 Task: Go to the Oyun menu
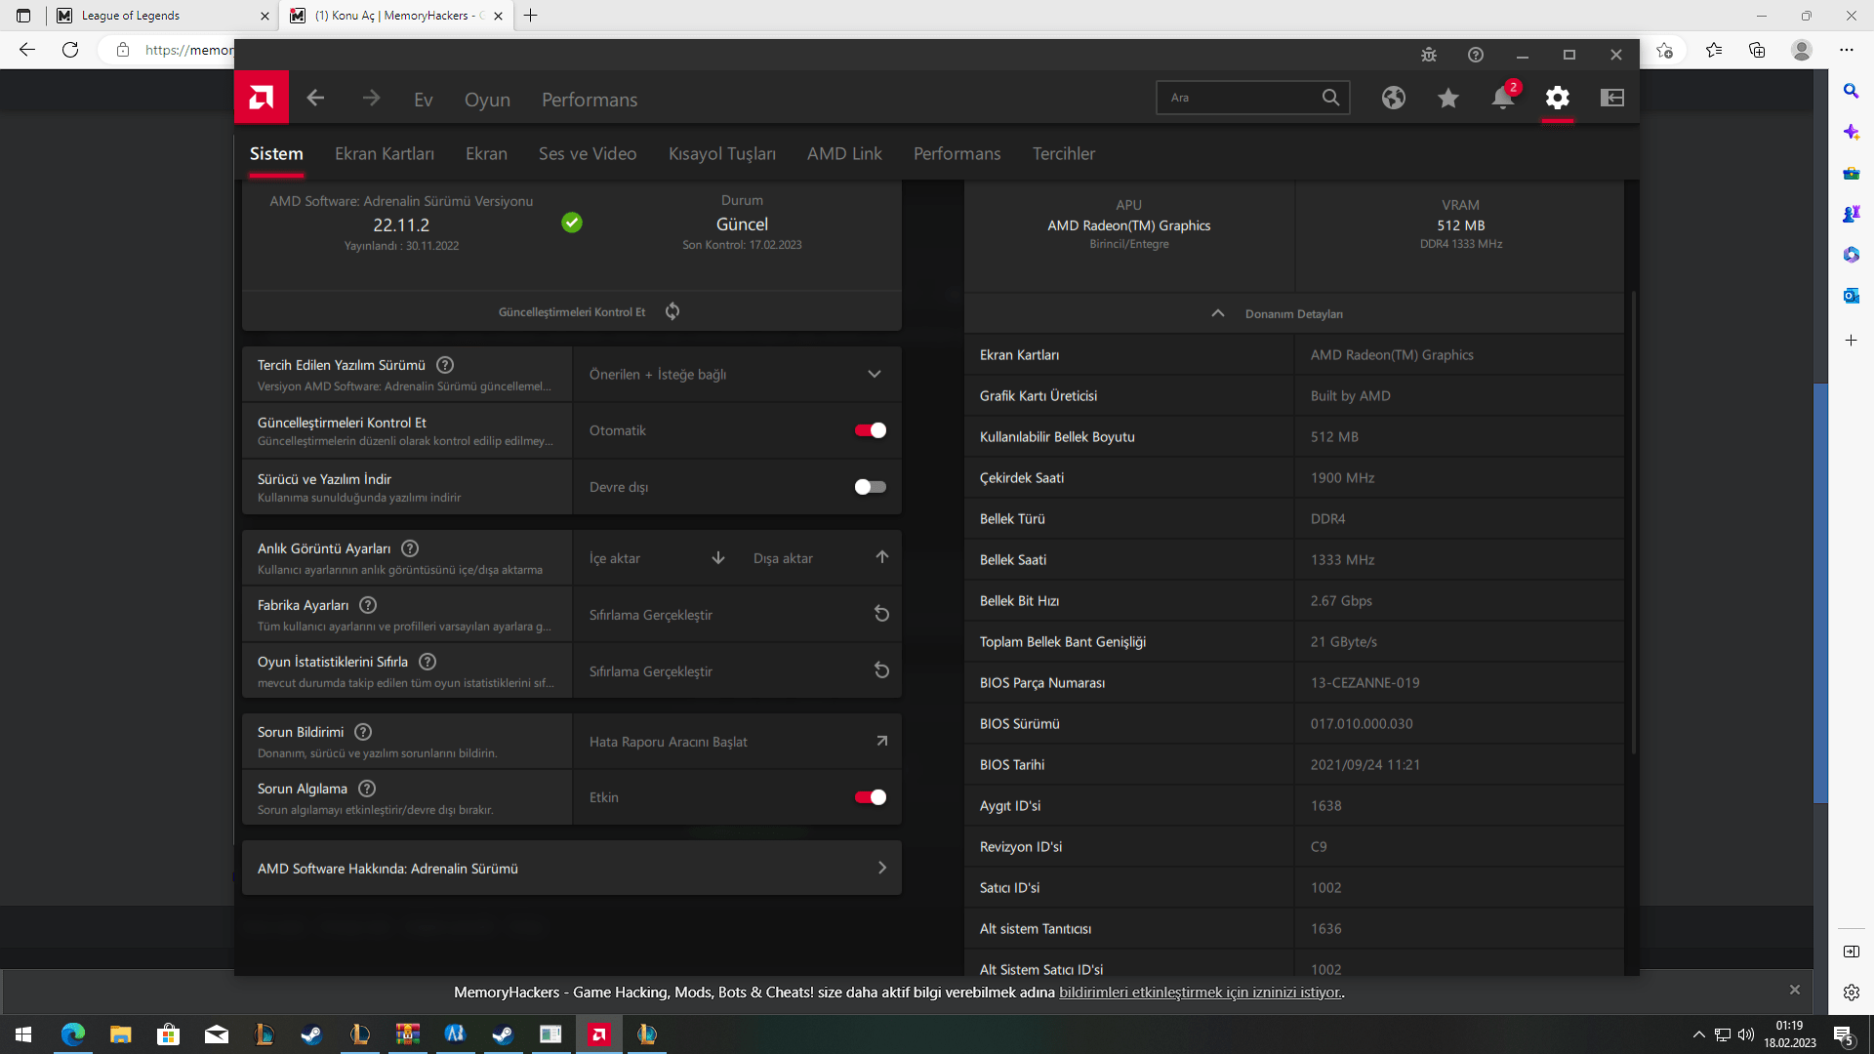[487, 100]
